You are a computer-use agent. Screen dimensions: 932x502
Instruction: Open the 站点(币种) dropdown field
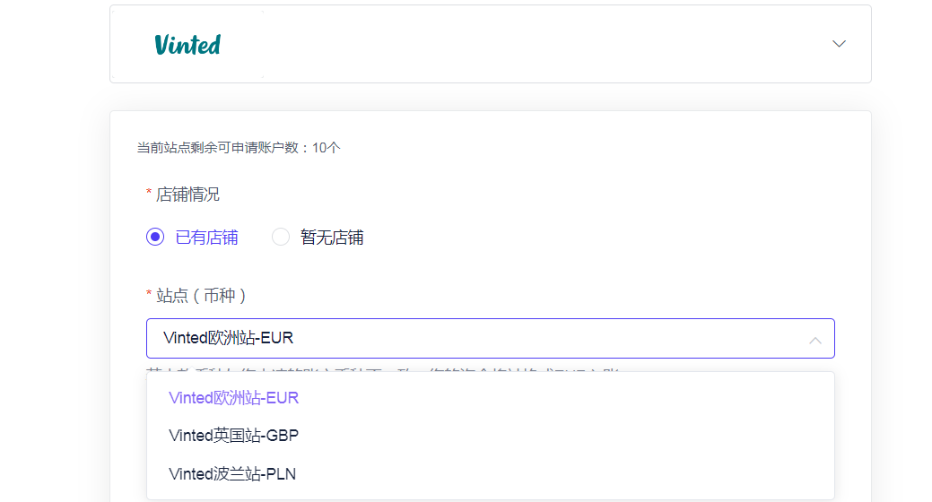(x=491, y=339)
